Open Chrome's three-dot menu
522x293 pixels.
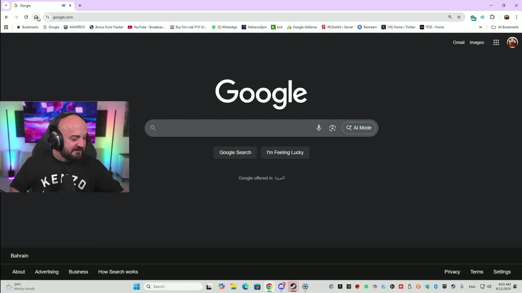(x=517, y=17)
